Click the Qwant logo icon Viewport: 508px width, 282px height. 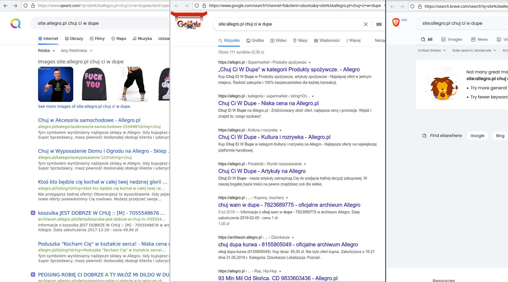[x=16, y=23]
